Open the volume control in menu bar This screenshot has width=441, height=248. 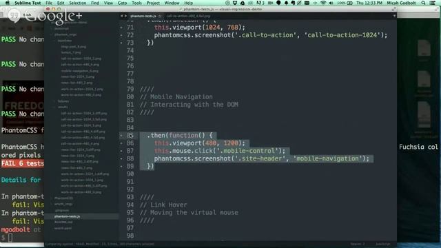(331, 3)
